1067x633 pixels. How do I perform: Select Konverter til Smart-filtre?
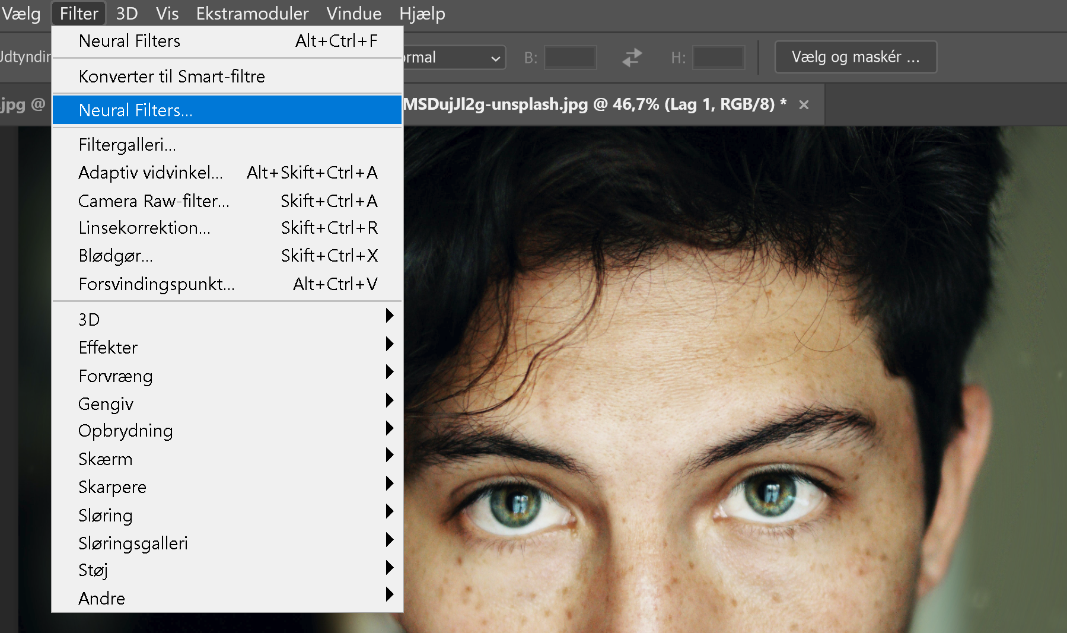171,76
